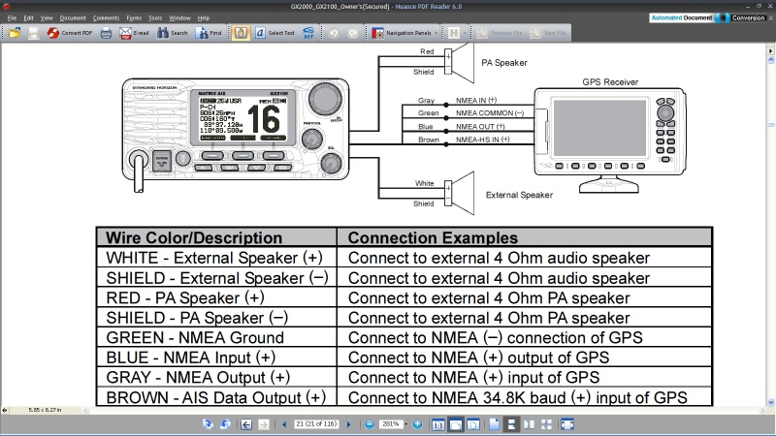Click the Save disk icon

click(33, 33)
